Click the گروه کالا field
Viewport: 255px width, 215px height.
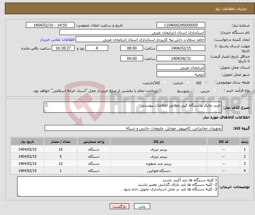coord(134,128)
